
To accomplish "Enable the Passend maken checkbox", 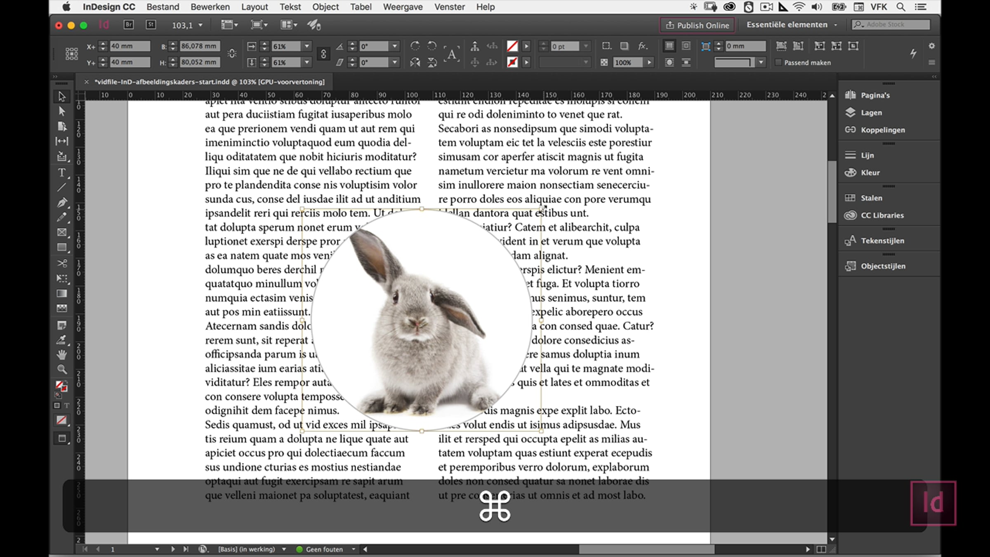I will pos(778,62).
